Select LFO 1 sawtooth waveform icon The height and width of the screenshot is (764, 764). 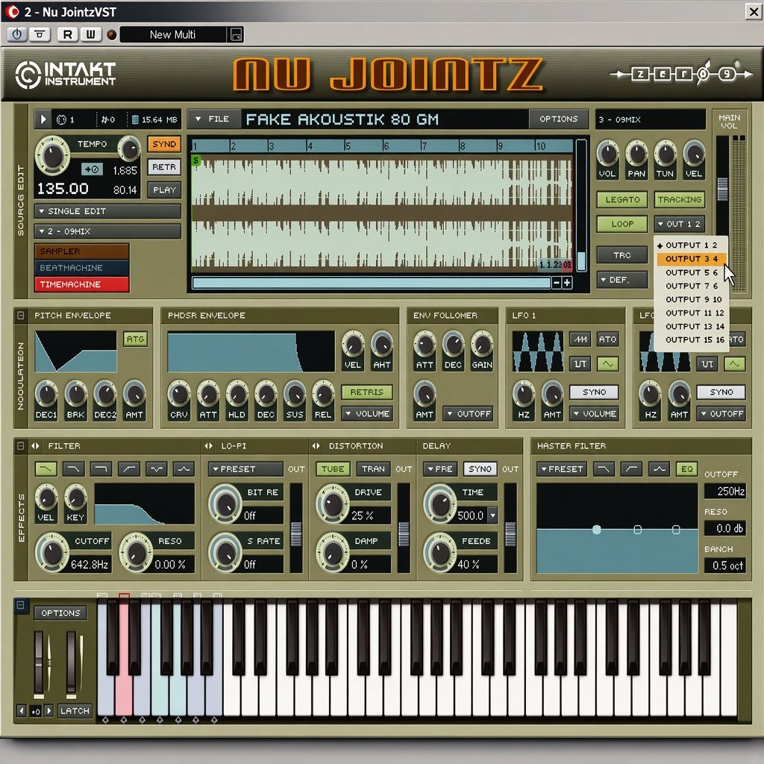[x=580, y=339]
